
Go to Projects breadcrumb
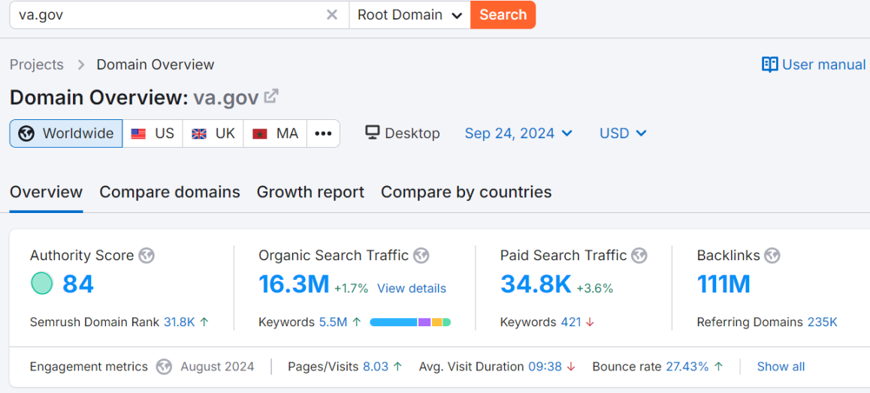pos(37,64)
